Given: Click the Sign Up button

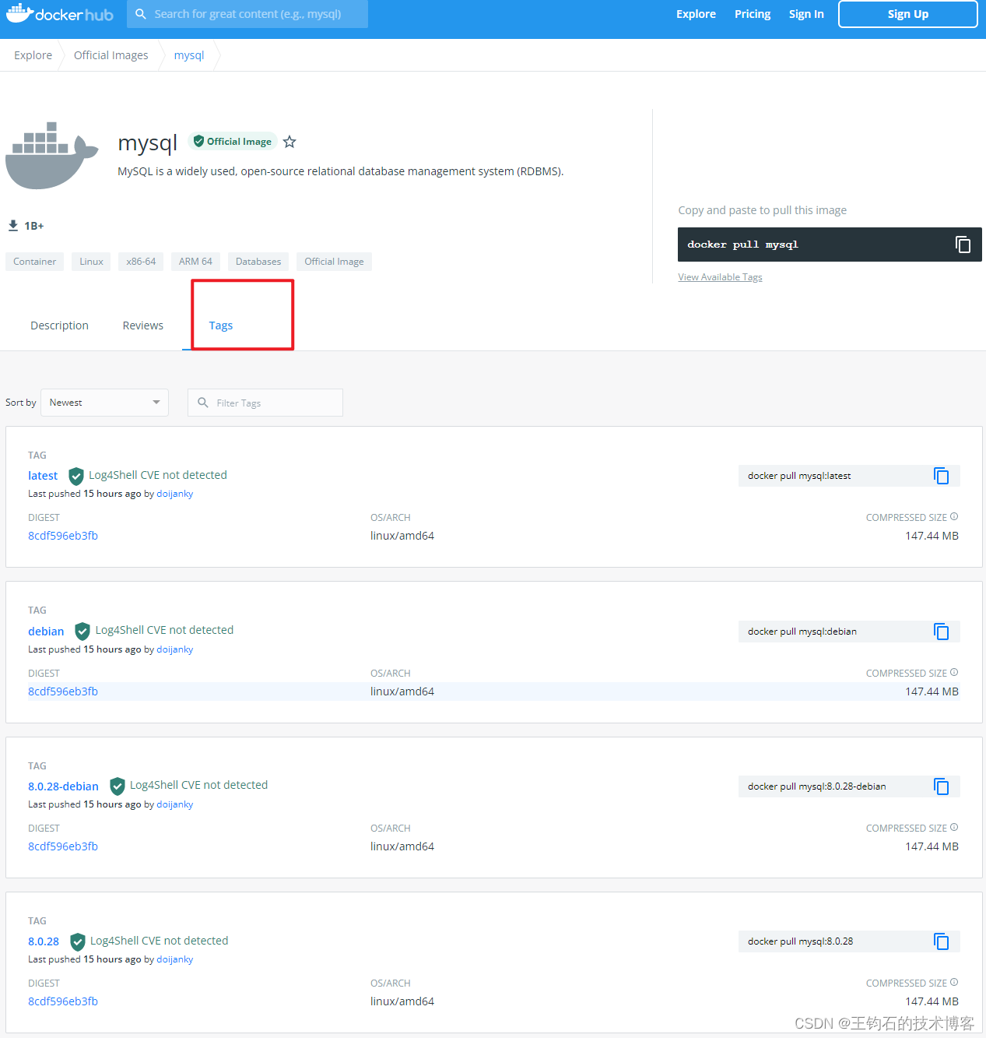Looking at the screenshot, I should click(907, 13).
